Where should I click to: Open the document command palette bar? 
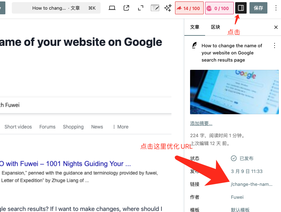(56, 8)
